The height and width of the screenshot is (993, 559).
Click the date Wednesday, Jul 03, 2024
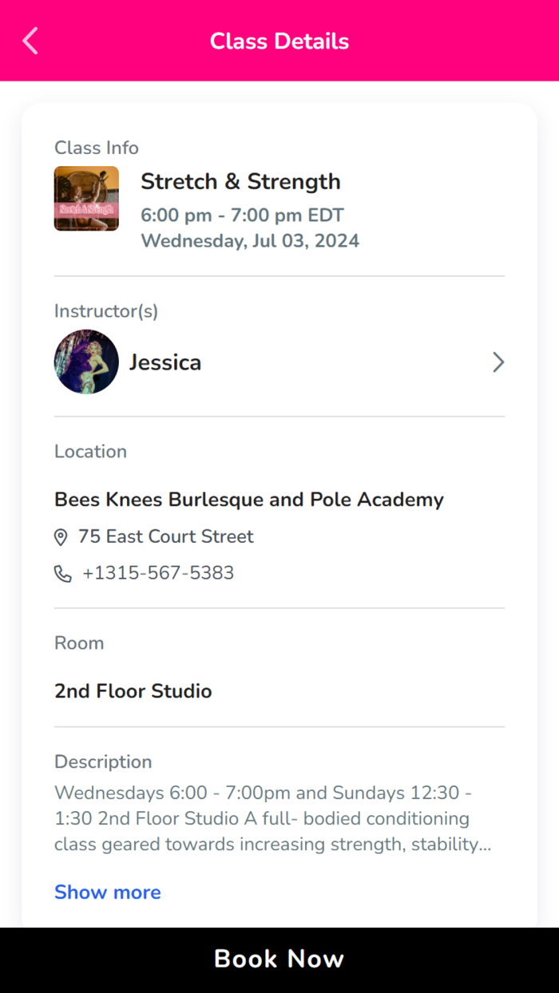250,240
